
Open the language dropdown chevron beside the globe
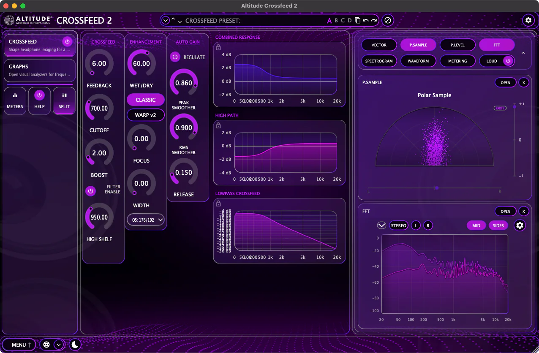coord(59,345)
